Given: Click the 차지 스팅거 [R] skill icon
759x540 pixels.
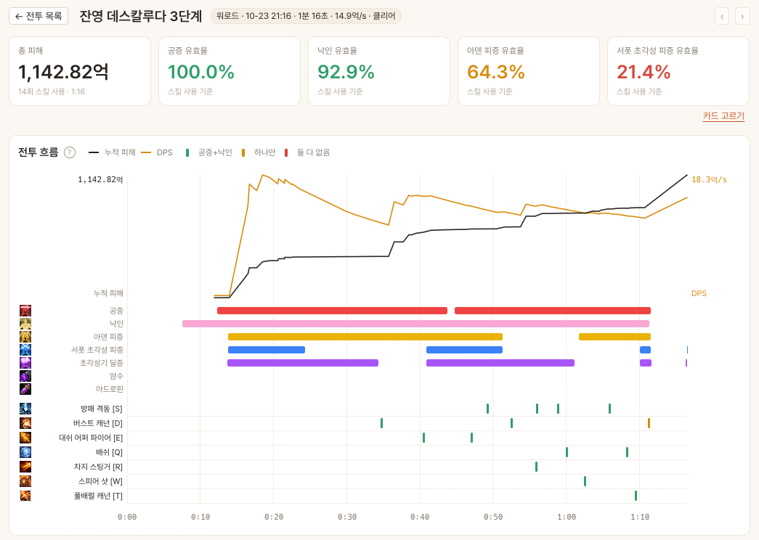Looking at the screenshot, I should click(25, 467).
